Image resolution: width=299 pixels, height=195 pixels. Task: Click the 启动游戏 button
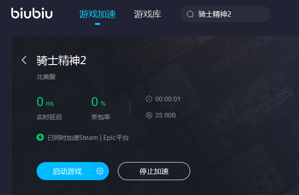click(x=67, y=171)
